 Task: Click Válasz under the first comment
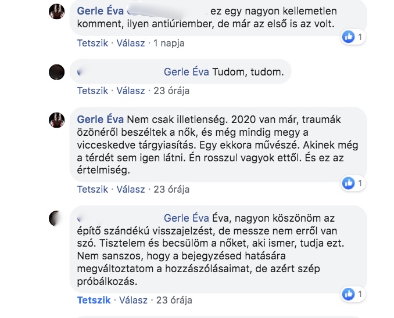pos(131,43)
